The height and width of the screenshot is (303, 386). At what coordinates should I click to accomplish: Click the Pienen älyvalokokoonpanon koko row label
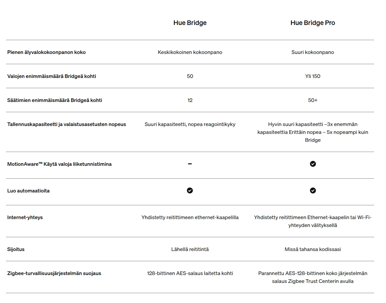46,52
